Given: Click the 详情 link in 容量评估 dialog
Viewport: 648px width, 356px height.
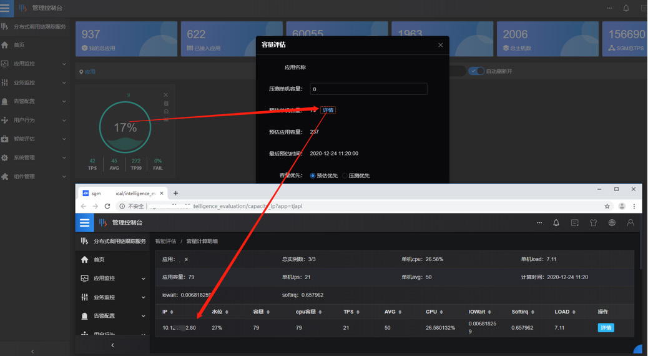Looking at the screenshot, I should click(x=328, y=110).
